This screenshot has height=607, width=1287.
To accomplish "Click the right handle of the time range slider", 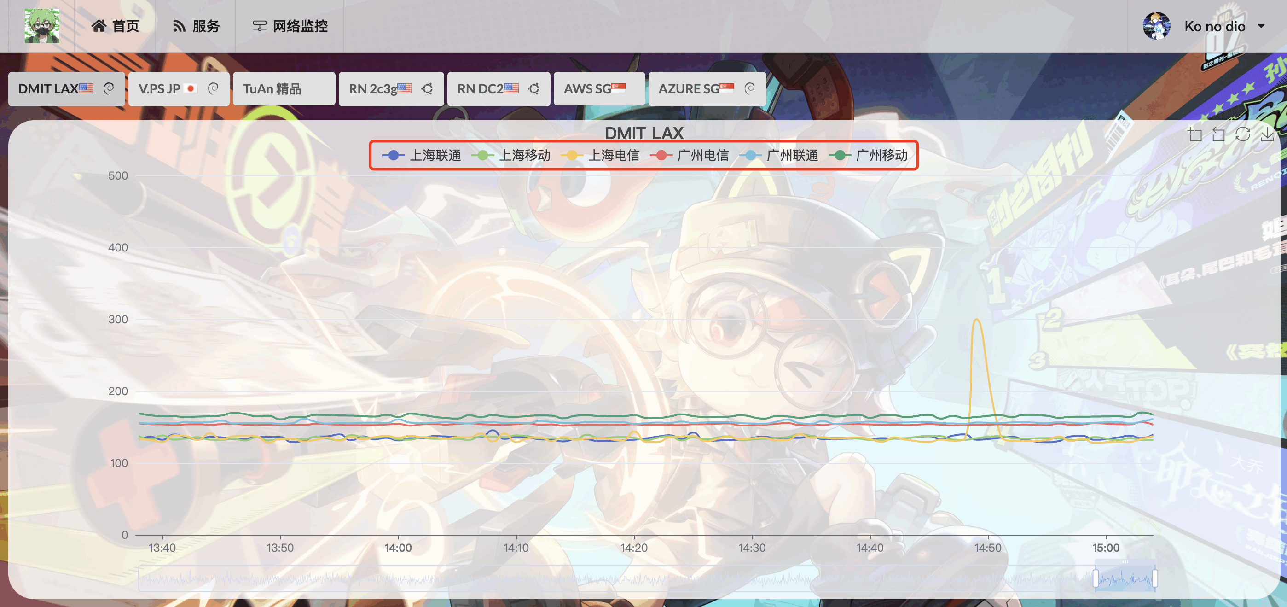I will (1154, 578).
